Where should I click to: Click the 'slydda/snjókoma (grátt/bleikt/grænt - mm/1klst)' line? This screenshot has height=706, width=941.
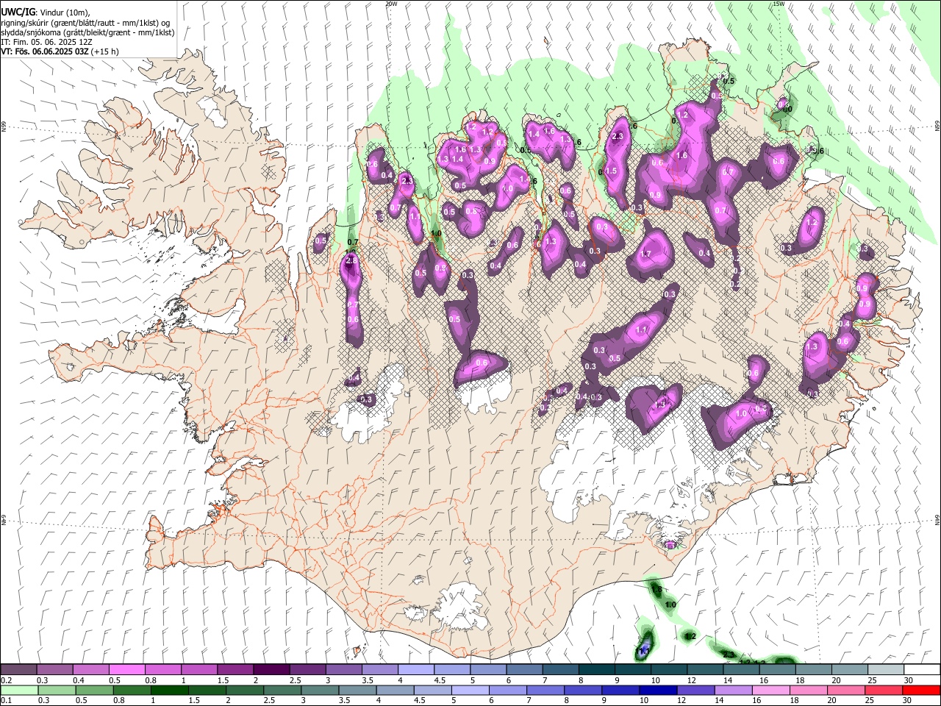click(x=87, y=32)
